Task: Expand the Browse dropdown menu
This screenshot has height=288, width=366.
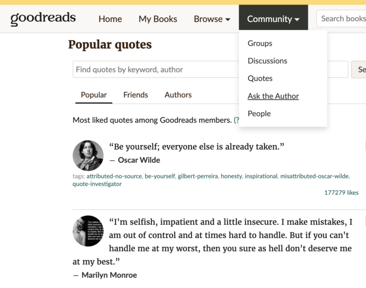Action: pyautogui.click(x=211, y=19)
